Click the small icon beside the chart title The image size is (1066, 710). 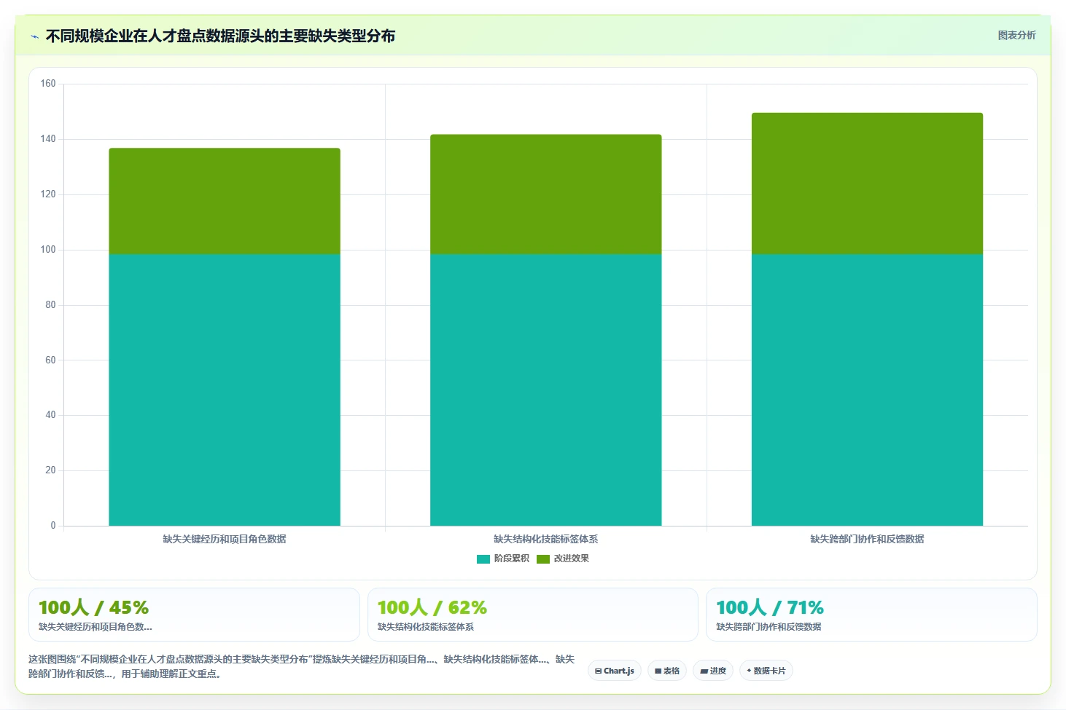(34, 36)
